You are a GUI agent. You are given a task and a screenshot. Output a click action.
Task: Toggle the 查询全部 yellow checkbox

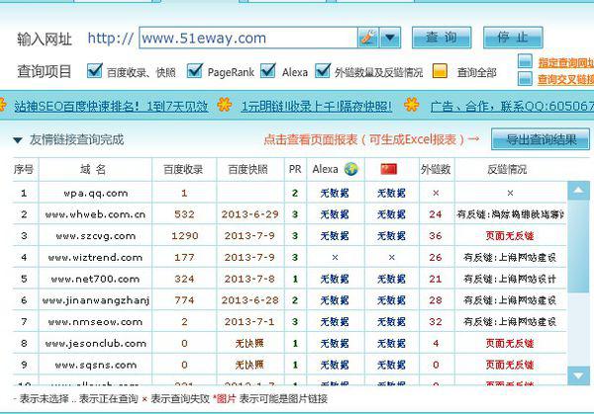tap(440, 71)
